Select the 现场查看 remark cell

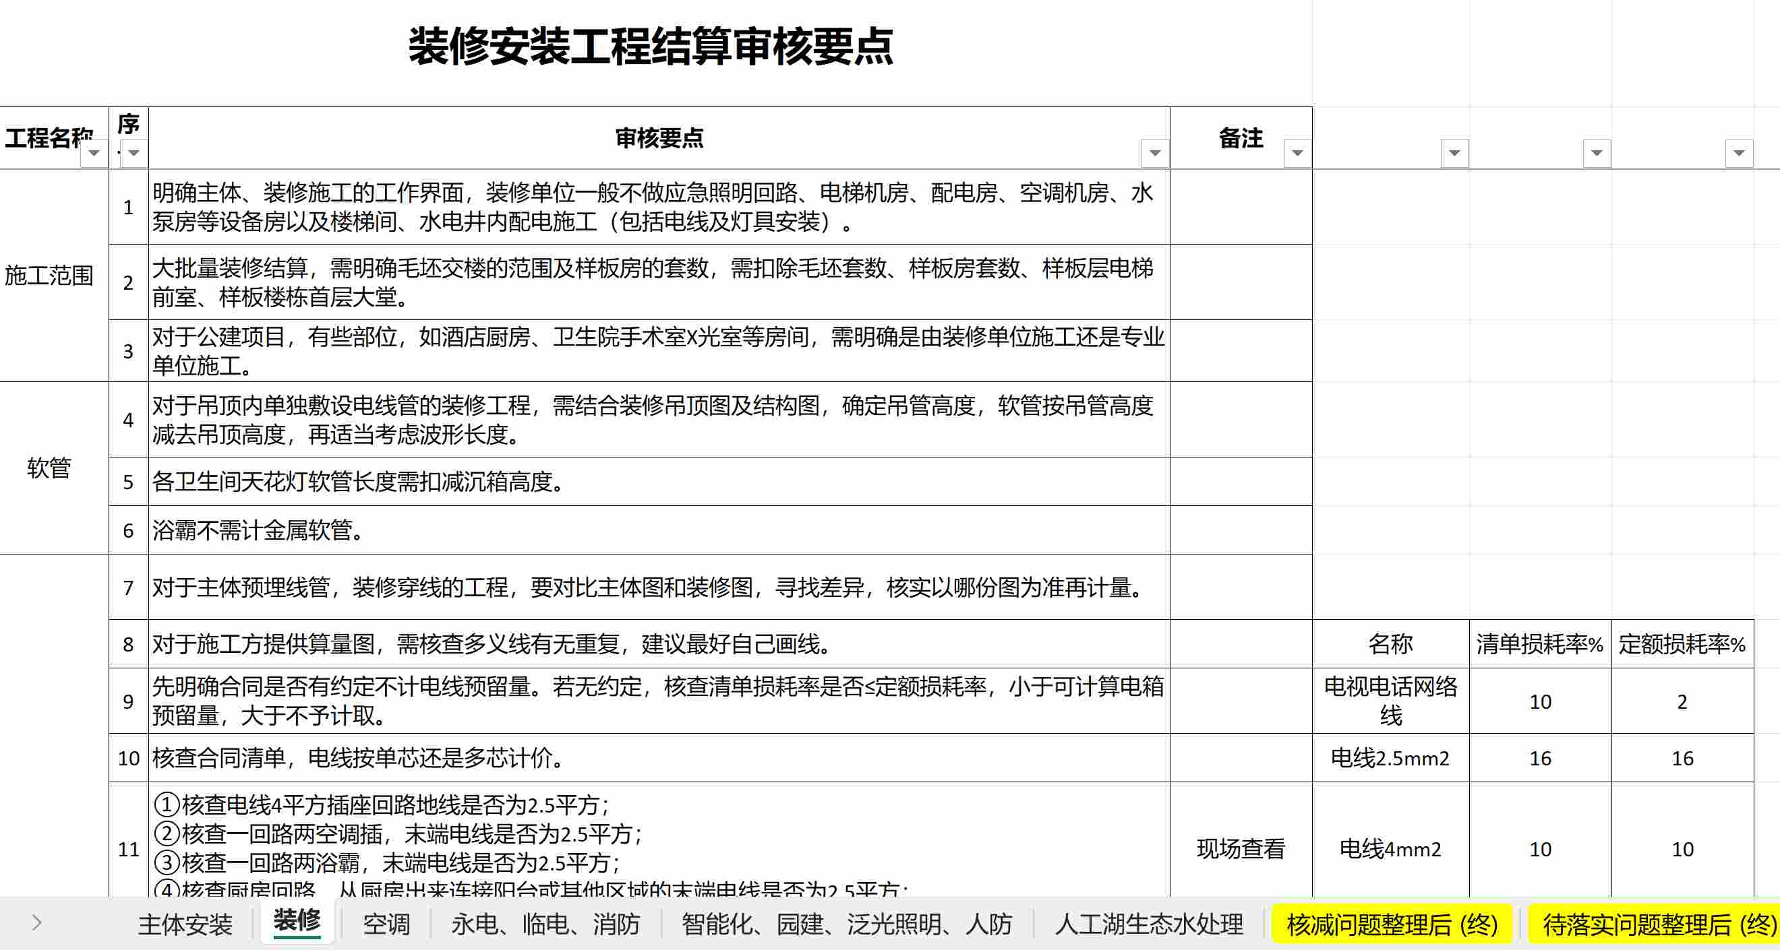1241,840
